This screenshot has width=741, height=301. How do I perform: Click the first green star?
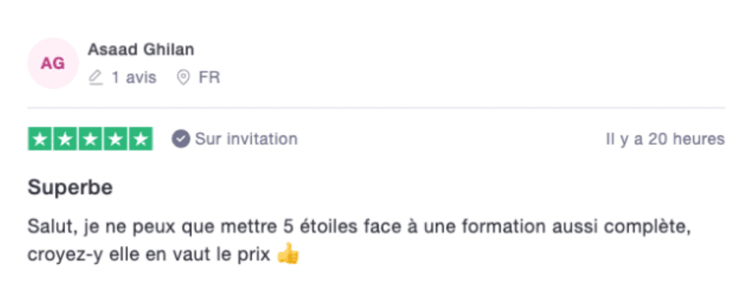pos(40,139)
